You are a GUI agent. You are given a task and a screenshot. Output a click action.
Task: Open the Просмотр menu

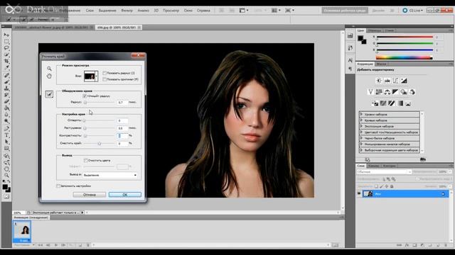171,11
